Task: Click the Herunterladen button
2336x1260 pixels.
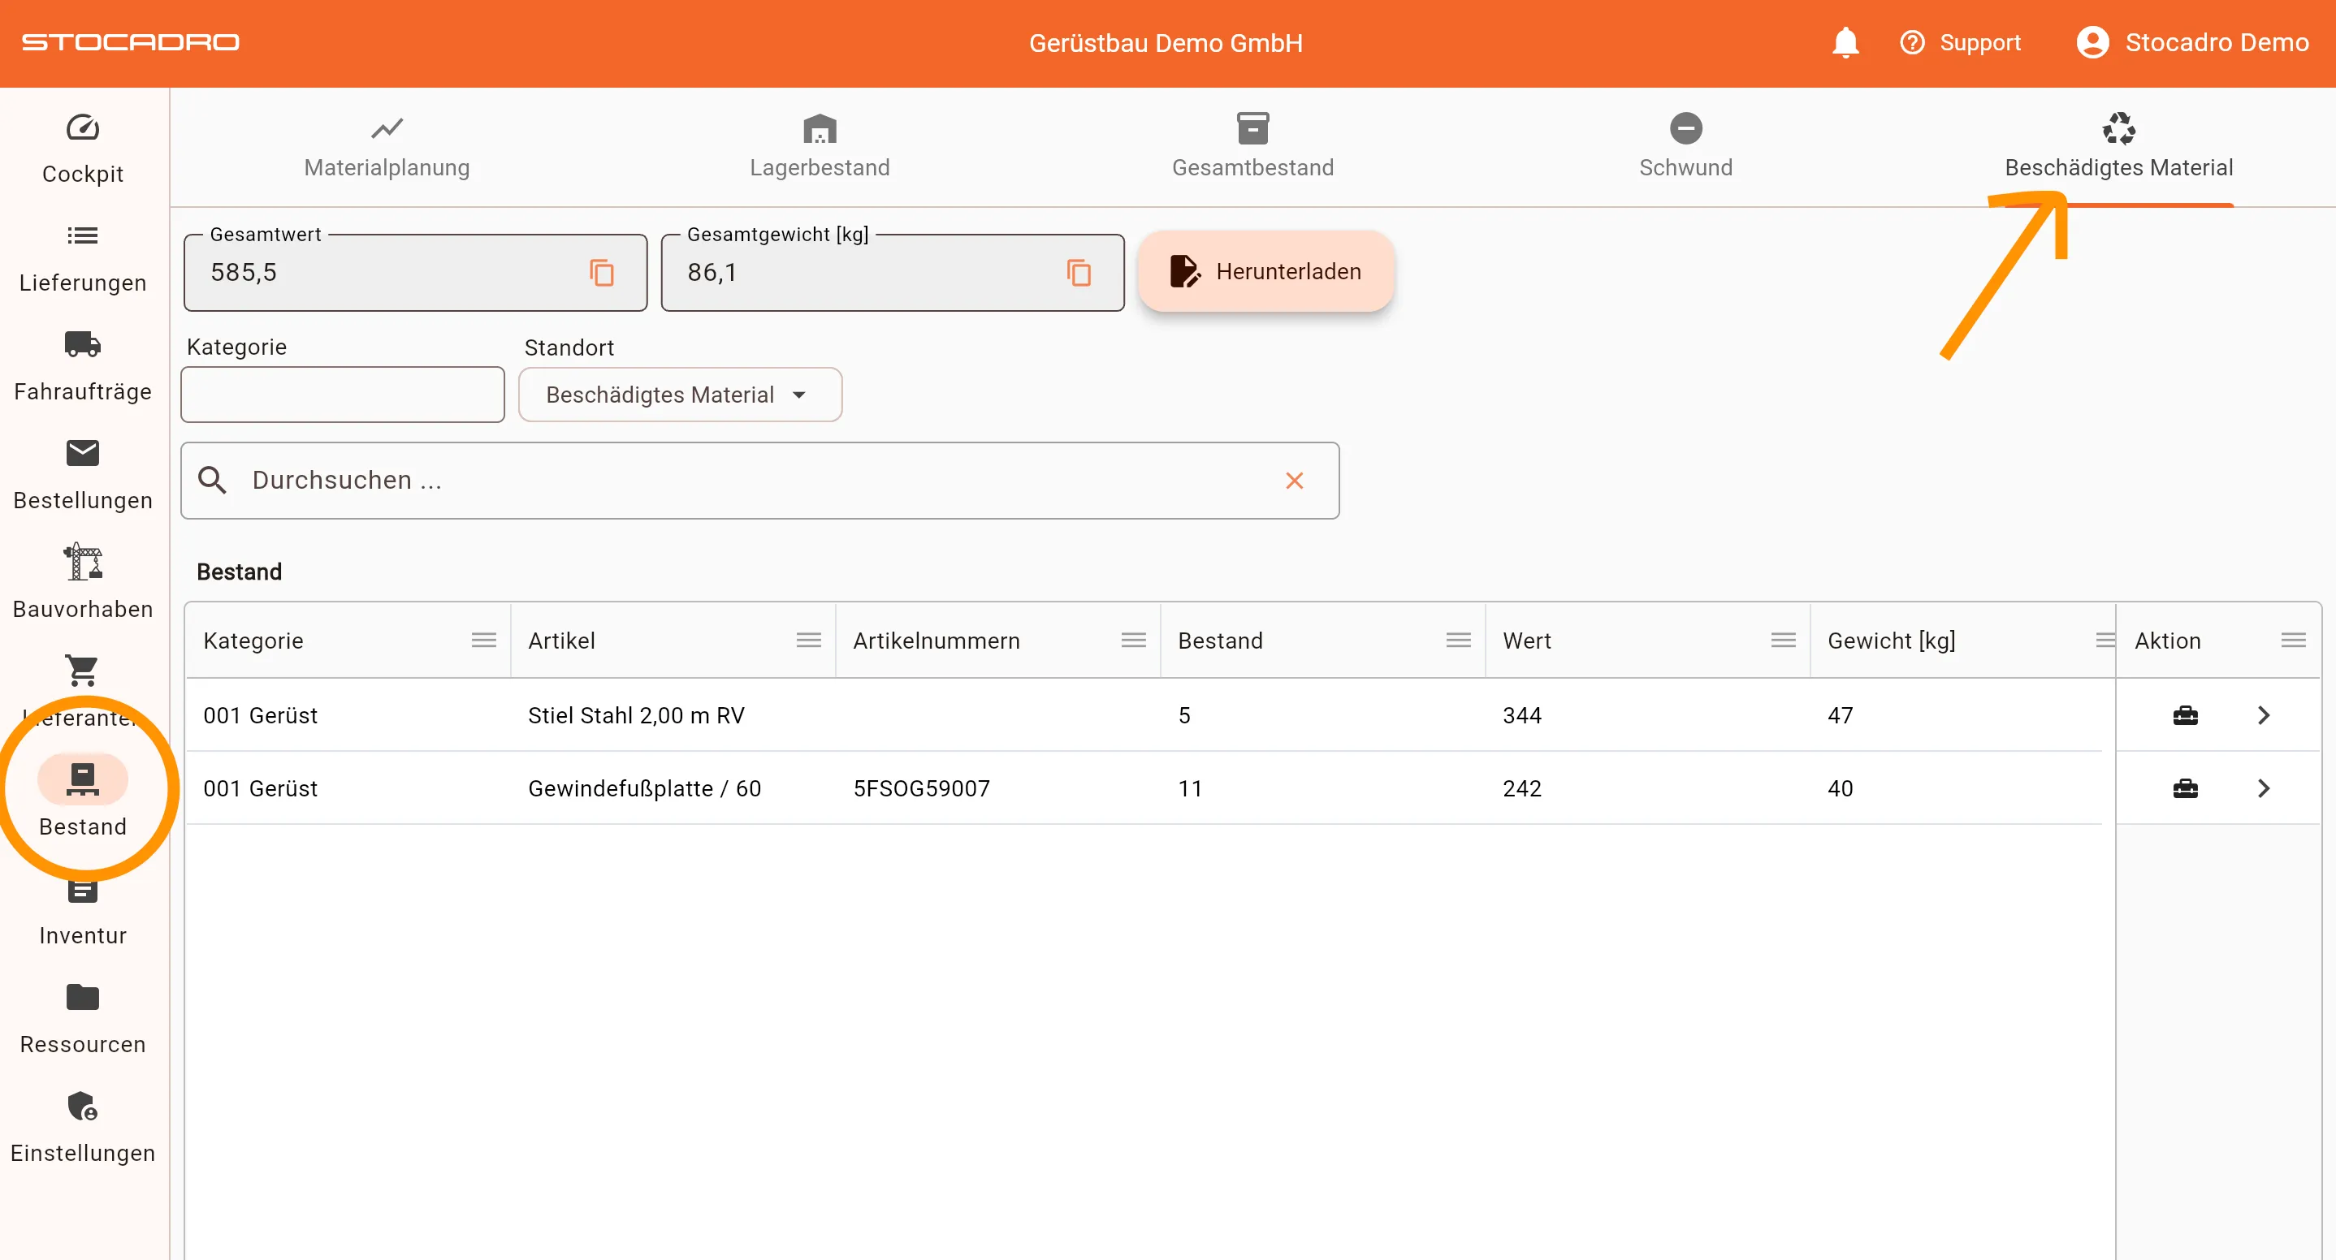Action: 1265,271
